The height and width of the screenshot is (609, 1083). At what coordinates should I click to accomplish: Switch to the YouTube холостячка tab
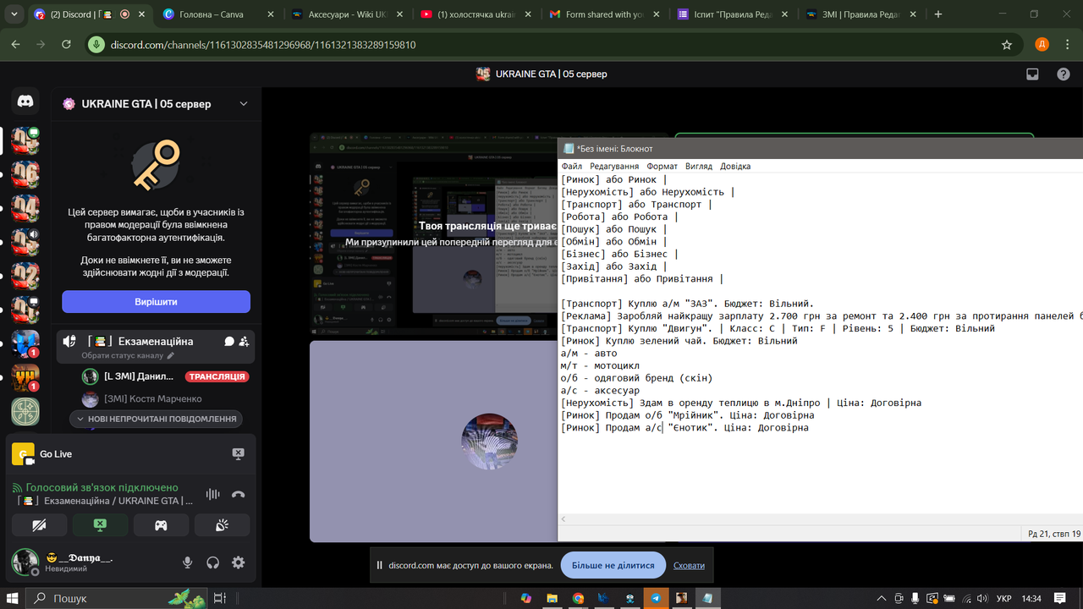(x=476, y=14)
